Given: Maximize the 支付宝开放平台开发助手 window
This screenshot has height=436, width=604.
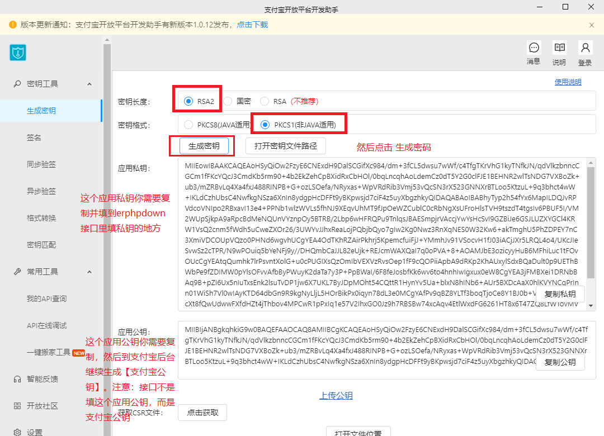Looking at the screenshot, I should 565,7.
